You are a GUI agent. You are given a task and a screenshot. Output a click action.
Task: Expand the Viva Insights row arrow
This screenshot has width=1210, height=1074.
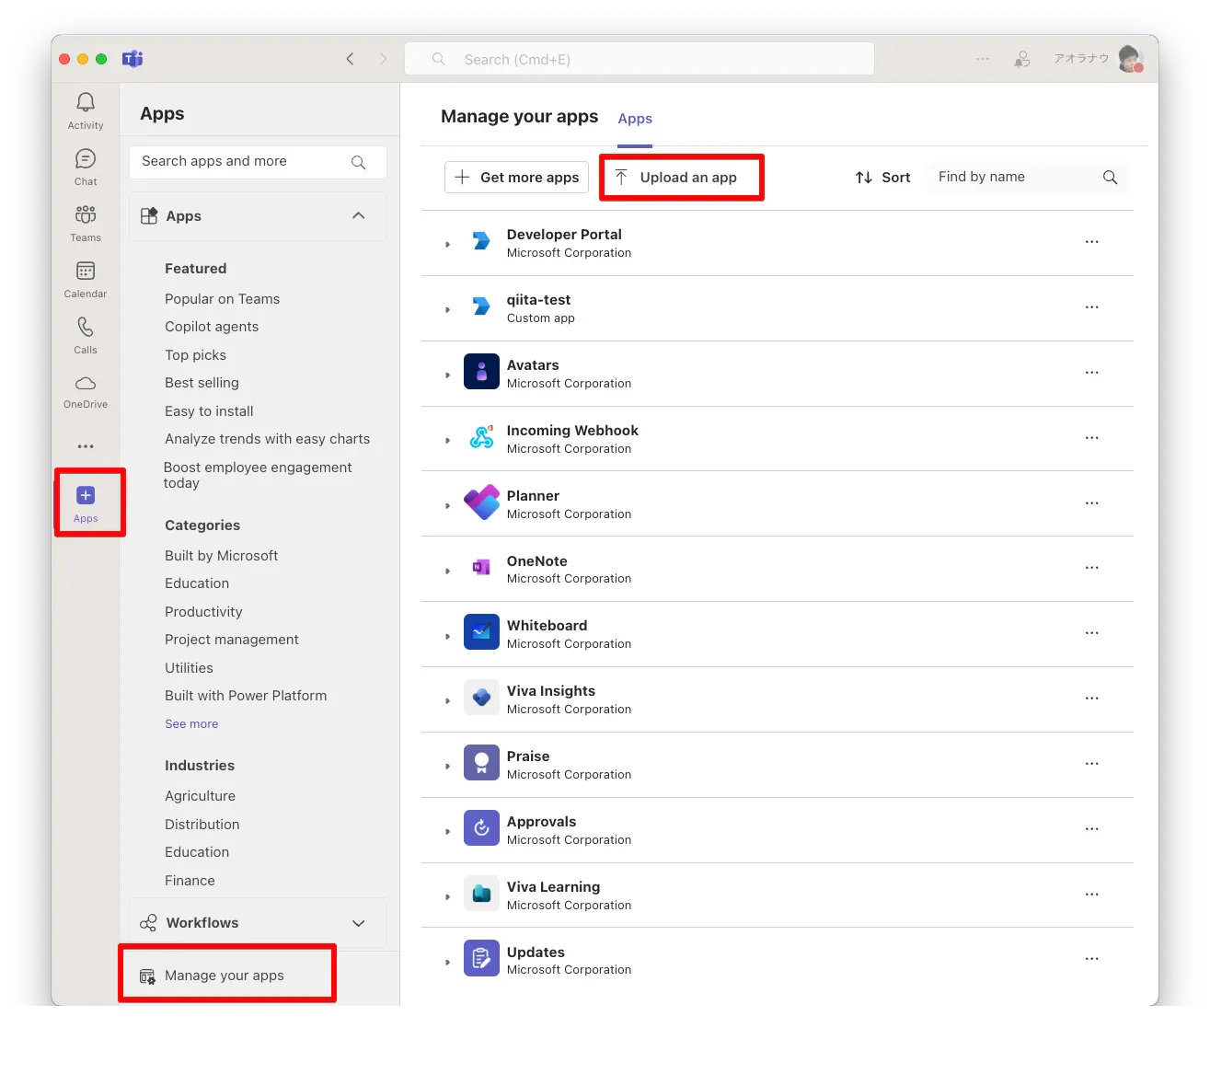(448, 701)
